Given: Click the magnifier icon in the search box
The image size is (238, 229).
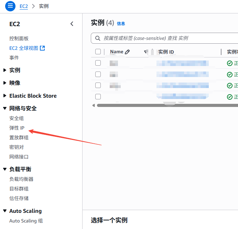Looking at the screenshot, I should (98, 38).
